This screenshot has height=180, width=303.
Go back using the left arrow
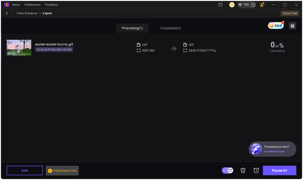pos(7,13)
